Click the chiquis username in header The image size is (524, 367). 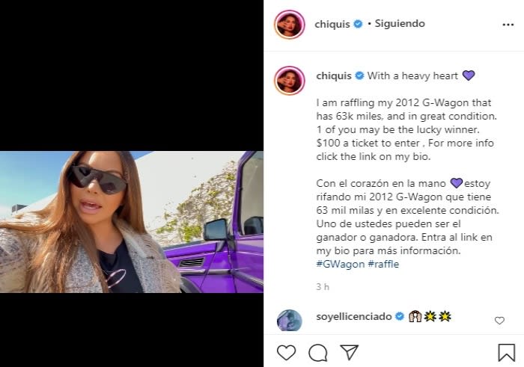coord(332,24)
